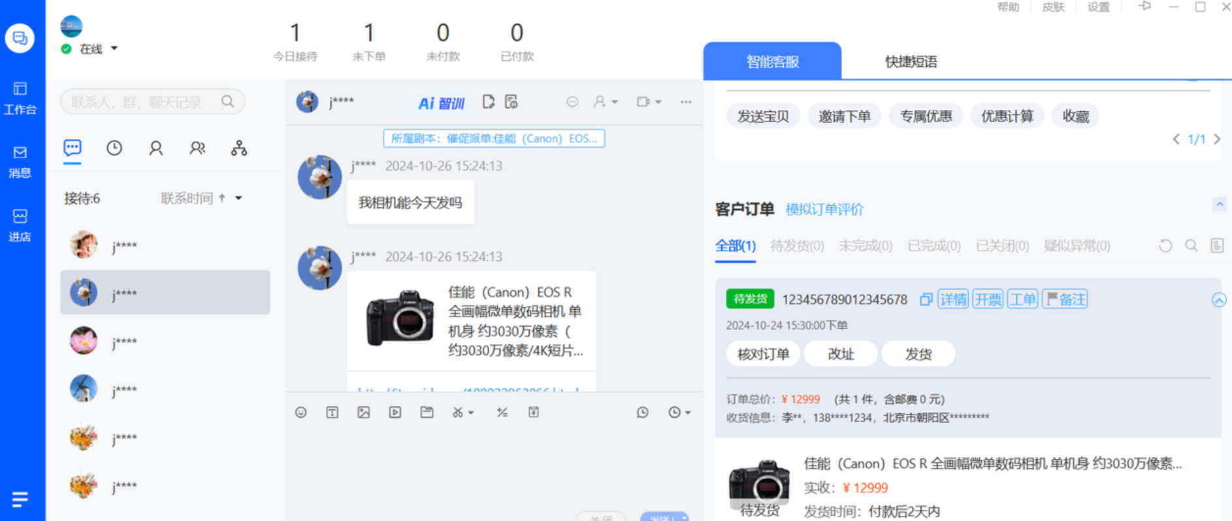Open the order list document icon
Viewport: 1232px width, 521px height.
(1217, 246)
